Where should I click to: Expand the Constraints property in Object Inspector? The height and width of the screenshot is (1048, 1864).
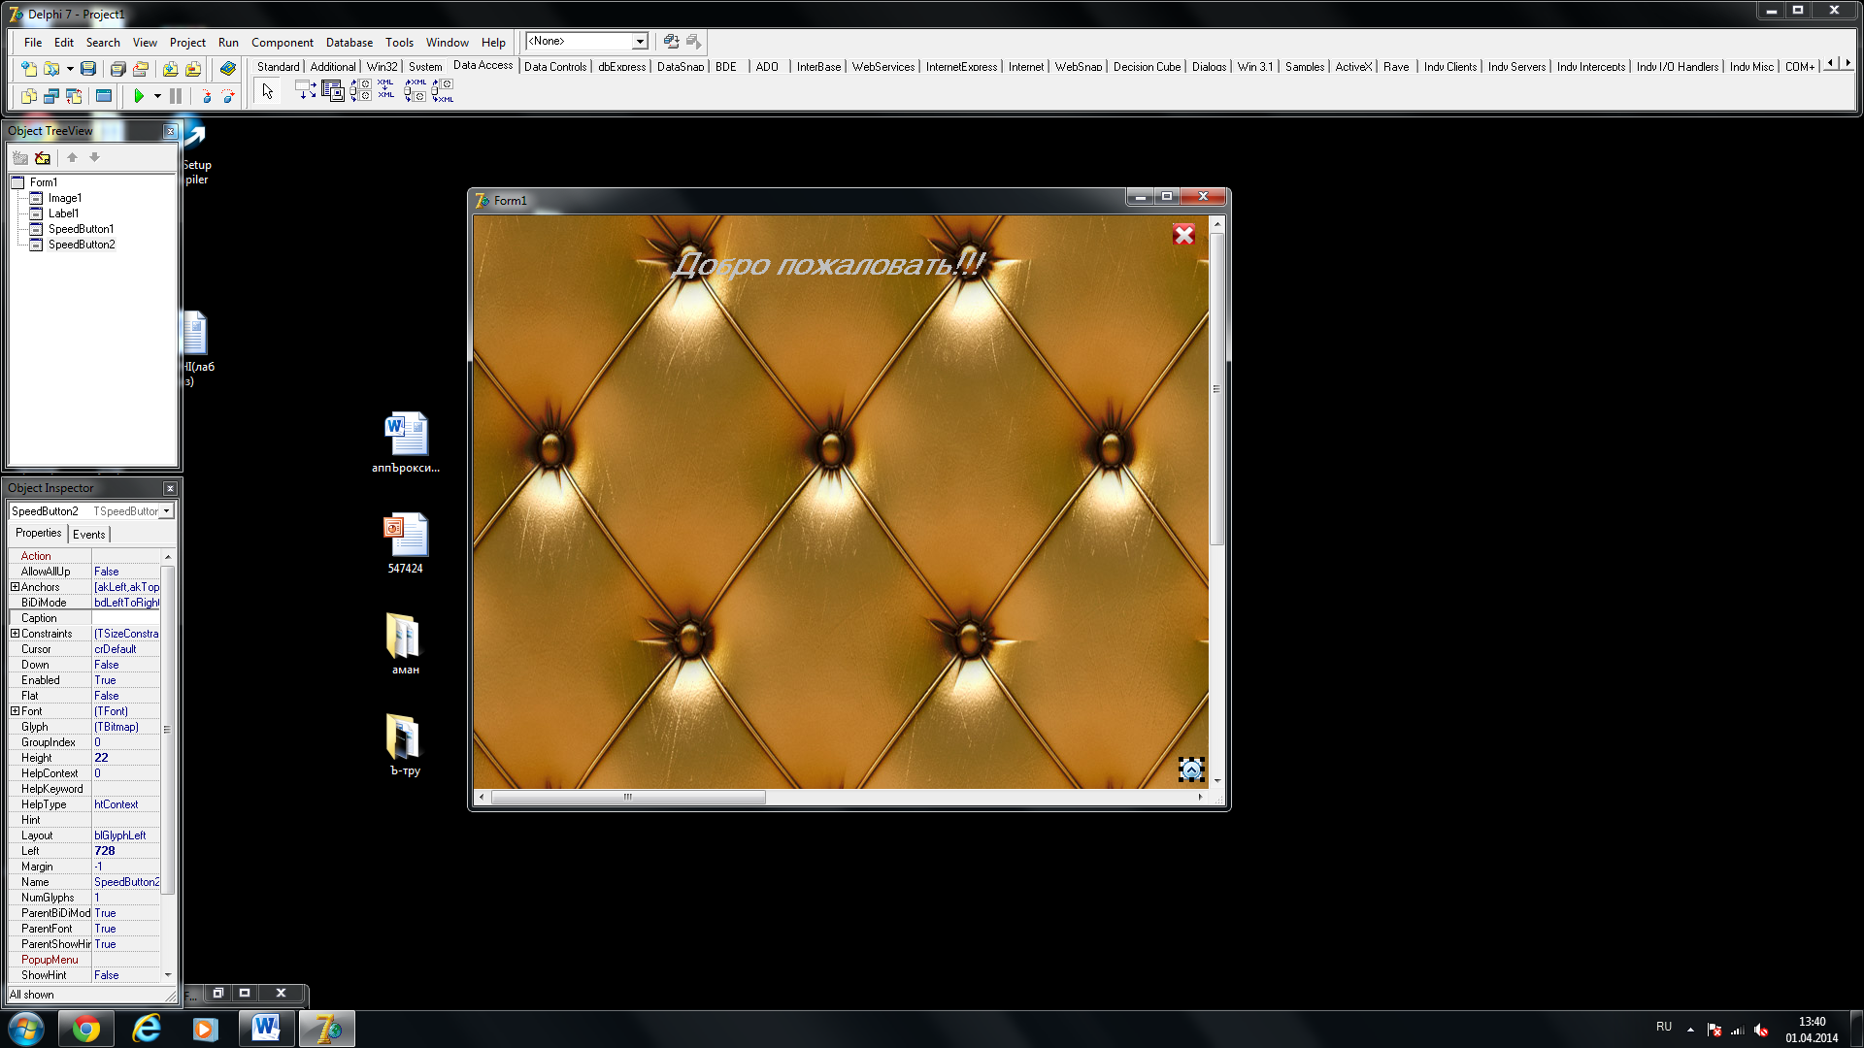pyautogui.click(x=15, y=634)
